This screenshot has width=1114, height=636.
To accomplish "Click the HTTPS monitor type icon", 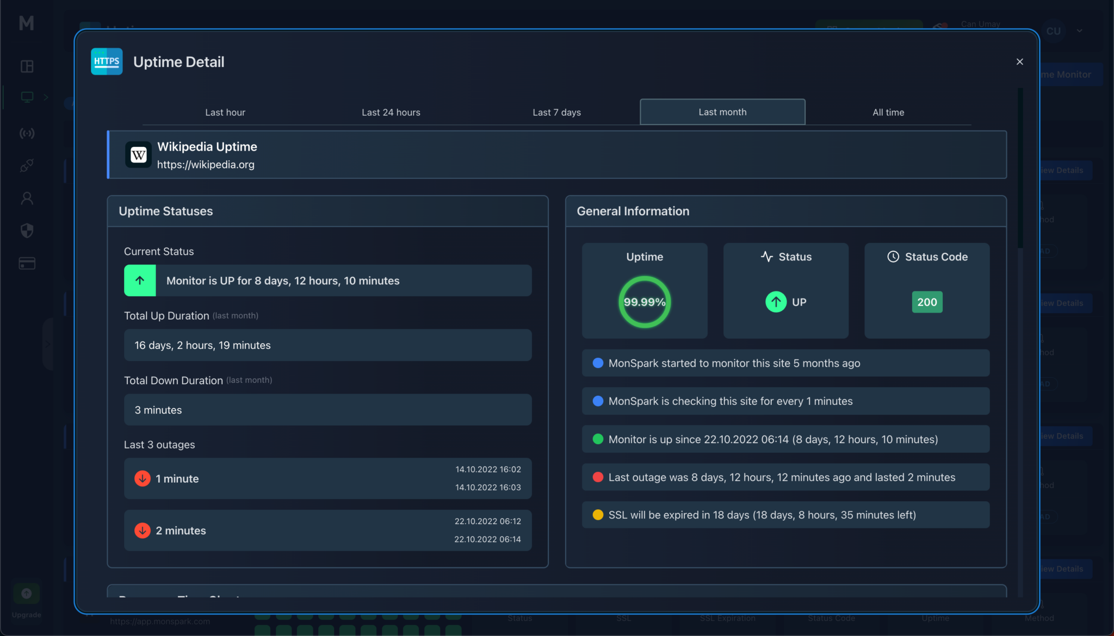I will (x=107, y=61).
